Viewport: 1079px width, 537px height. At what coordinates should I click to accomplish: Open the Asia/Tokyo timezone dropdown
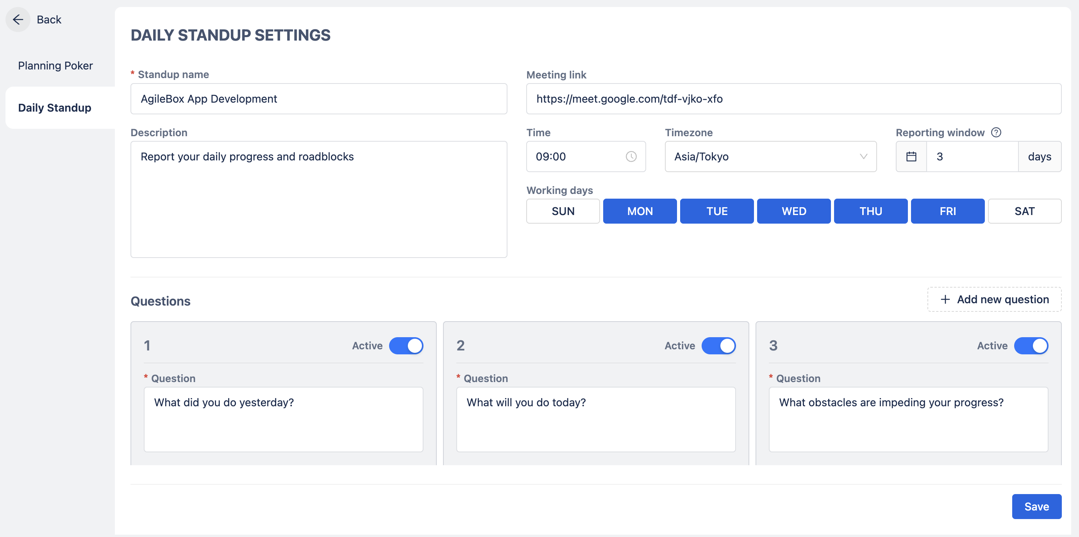pyautogui.click(x=762, y=156)
